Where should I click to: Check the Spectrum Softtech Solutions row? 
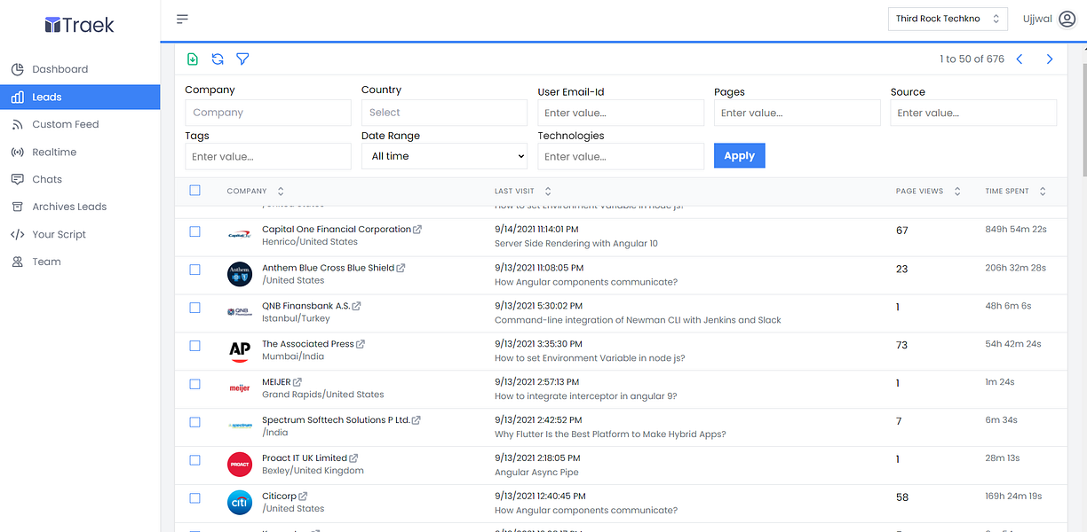(x=195, y=422)
